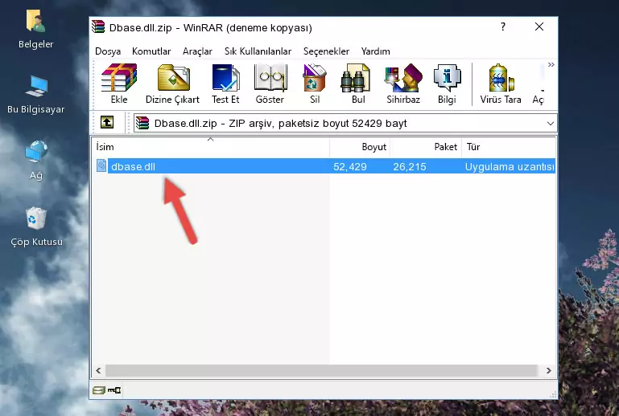The width and height of the screenshot is (619, 416).
Task: Sort by Tür column header
Action: [x=509, y=147]
